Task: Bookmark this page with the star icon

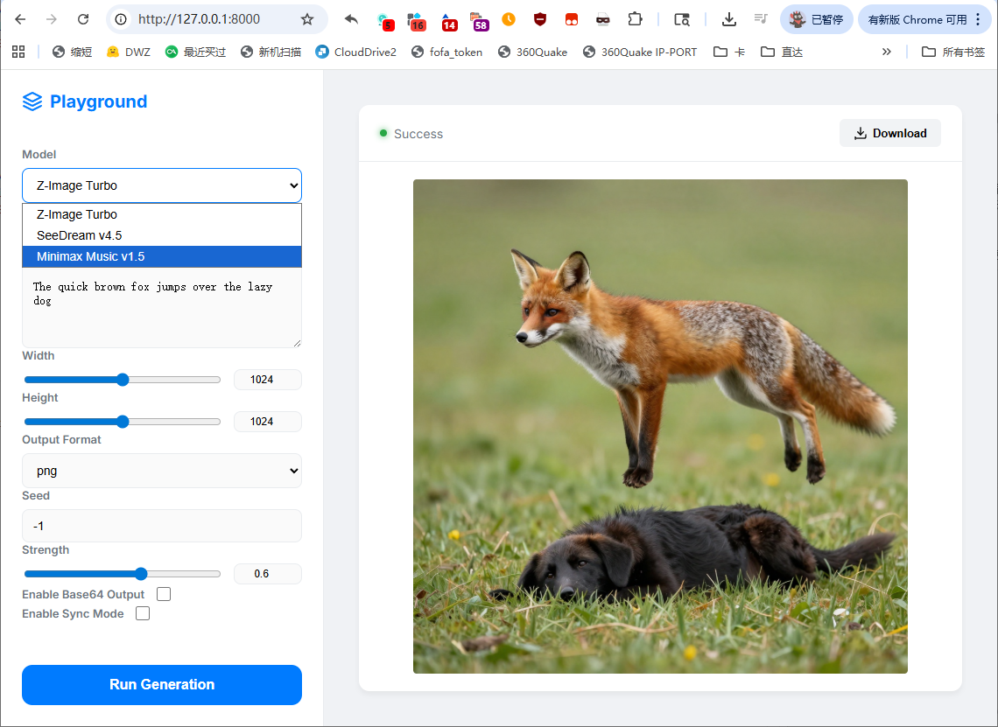Action: (306, 19)
